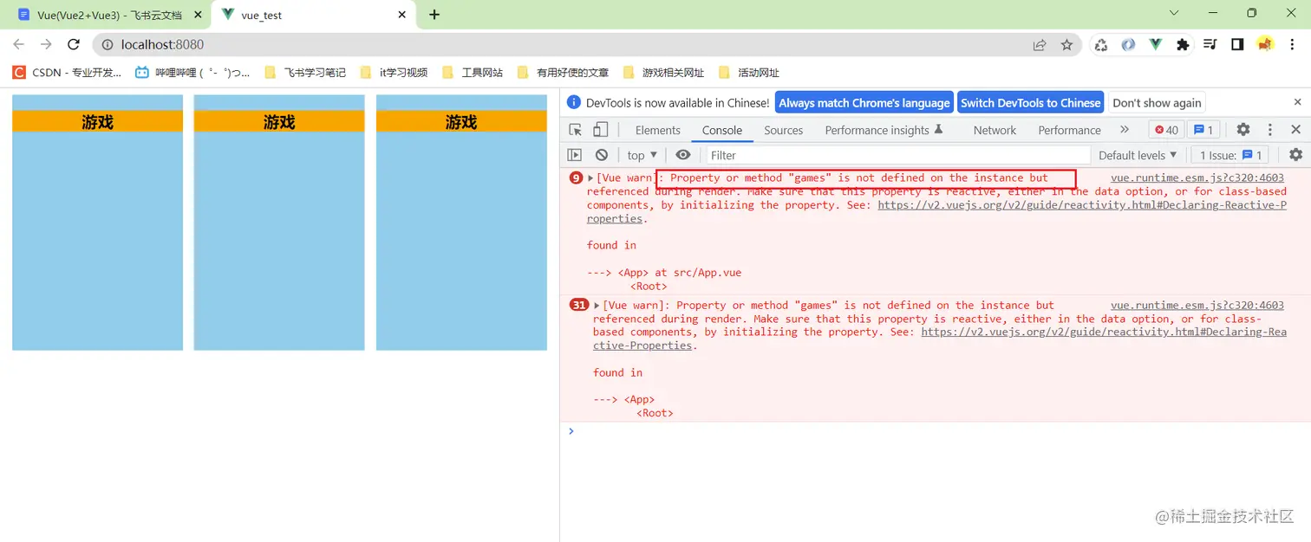Image resolution: width=1311 pixels, height=542 pixels.
Task: Open the Default levels dropdown
Action: (1138, 155)
